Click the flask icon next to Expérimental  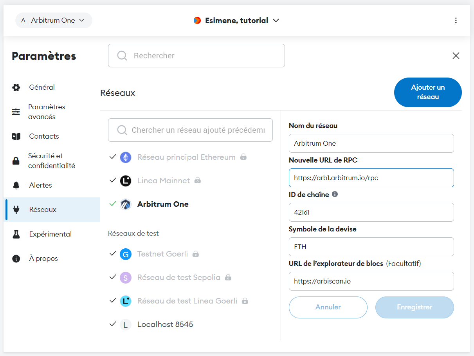16,234
